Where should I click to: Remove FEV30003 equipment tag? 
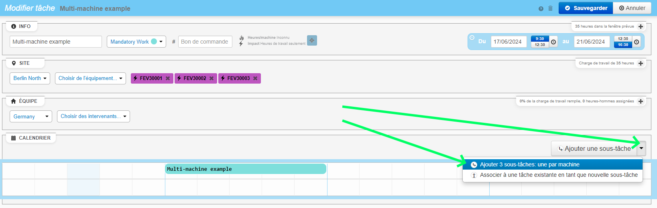(x=255, y=78)
